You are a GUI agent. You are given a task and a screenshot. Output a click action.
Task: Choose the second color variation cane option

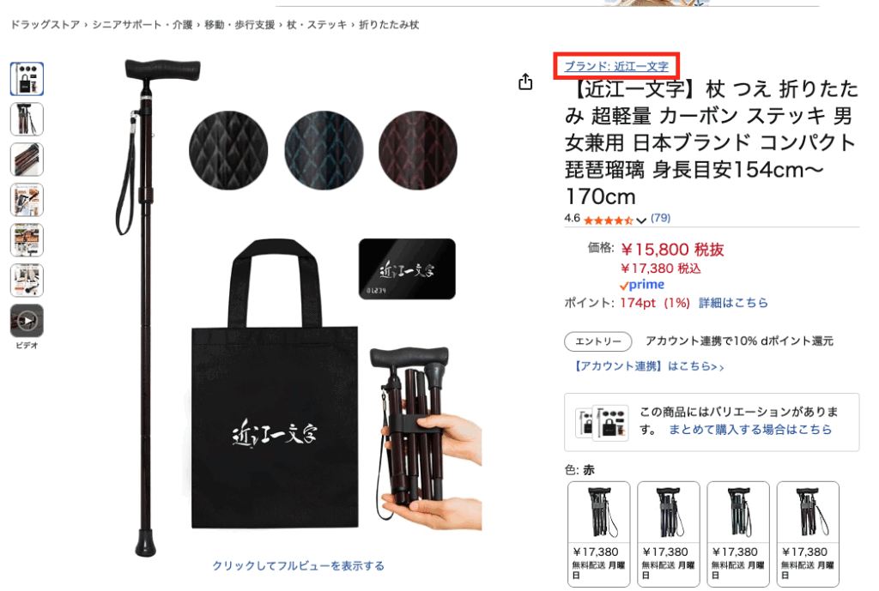point(668,534)
